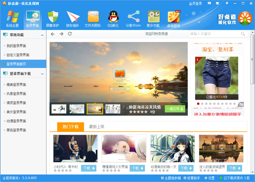The height and width of the screenshot is (182, 255).
Task: Select the Mario thumbnail in banner strip
Action: (x=59, y=109)
